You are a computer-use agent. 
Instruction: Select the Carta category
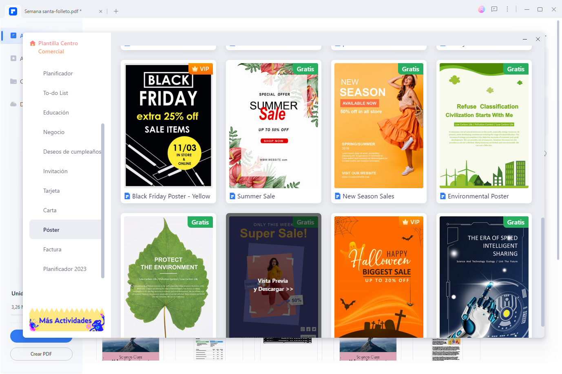pyautogui.click(x=50, y=210)
